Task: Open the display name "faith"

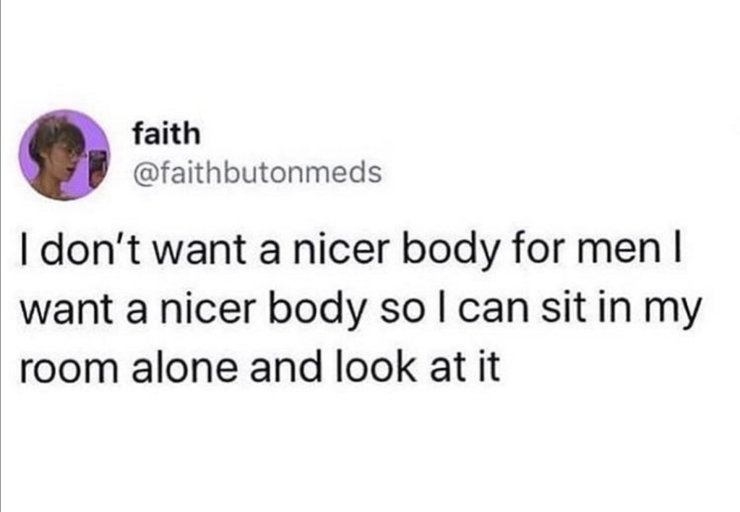Action: pyautogui.click(x=167, y=134)
